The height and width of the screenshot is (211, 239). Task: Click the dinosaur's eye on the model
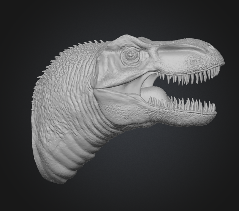(131, 55)
